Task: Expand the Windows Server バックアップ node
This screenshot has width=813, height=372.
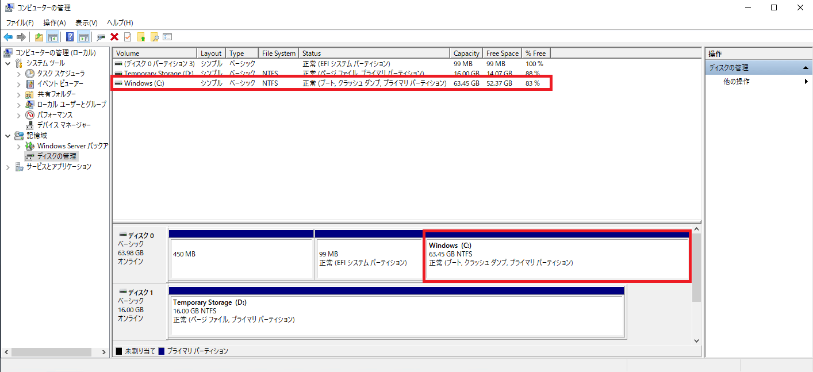Action: click(x=18, y=145)
